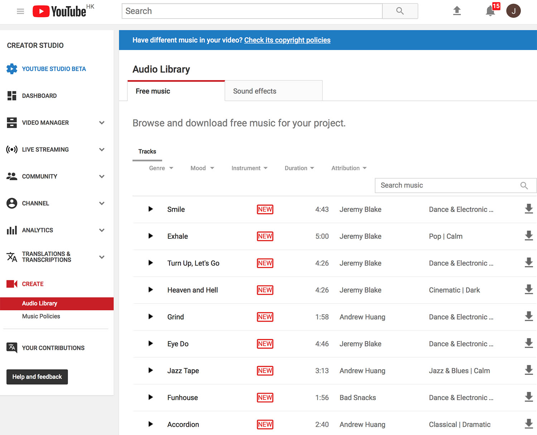Image resolution: width=537 pixels, height=435 pixels.
Task: Click the Analytics bar chart icon
Action: pyautogui.click(x=12, y=230)
